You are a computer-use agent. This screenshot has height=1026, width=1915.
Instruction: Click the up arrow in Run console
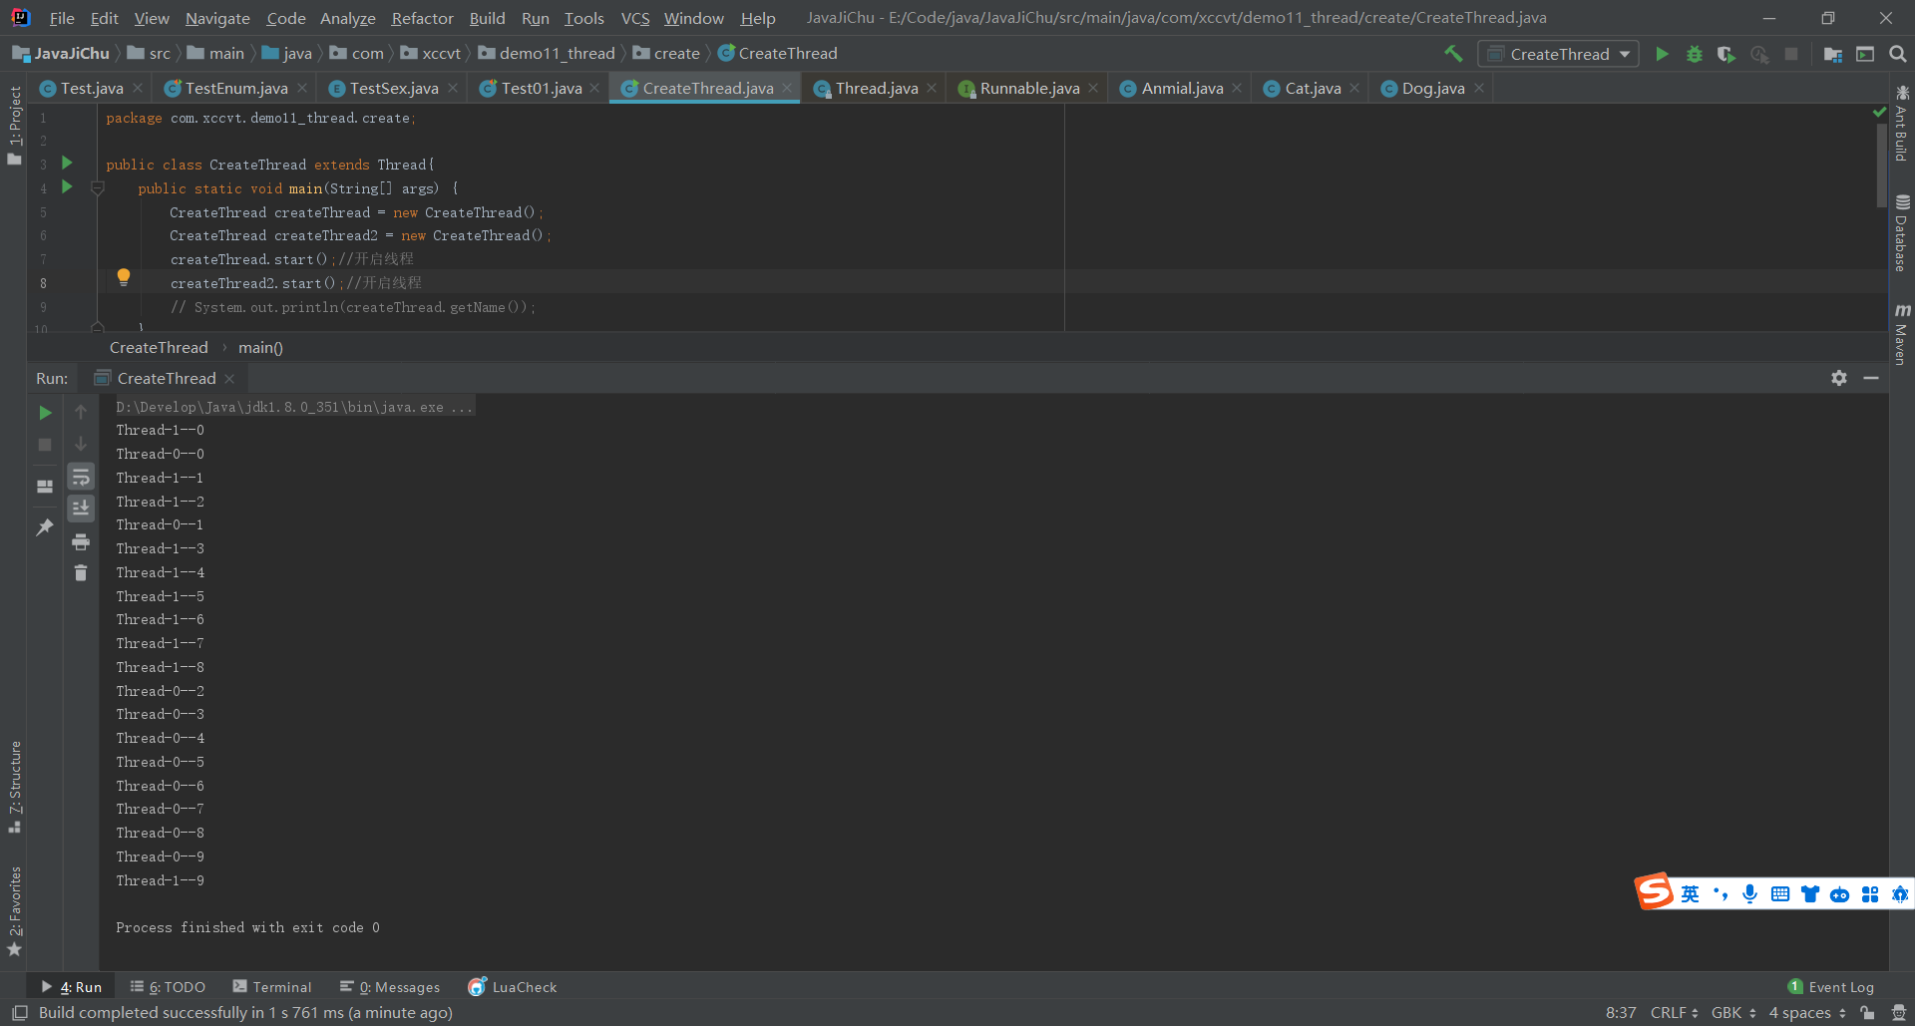[81, 412]
